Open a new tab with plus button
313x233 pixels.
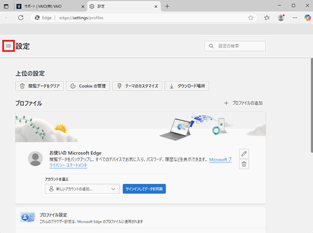pos(167,6)
